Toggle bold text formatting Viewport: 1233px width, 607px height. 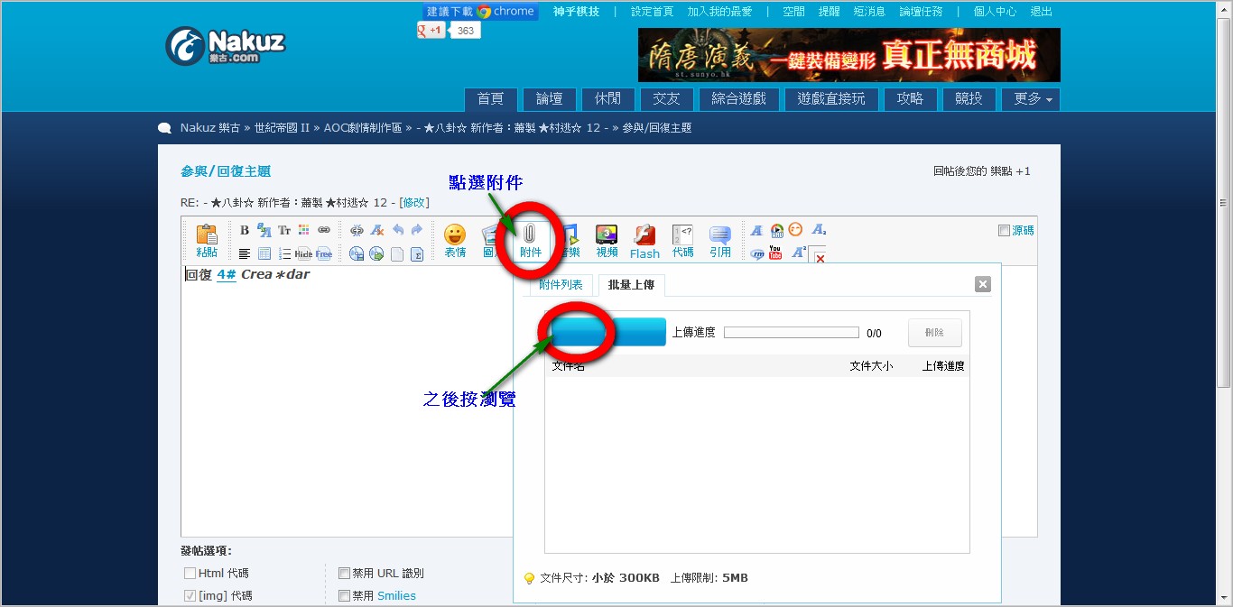[x=245, y=230]
